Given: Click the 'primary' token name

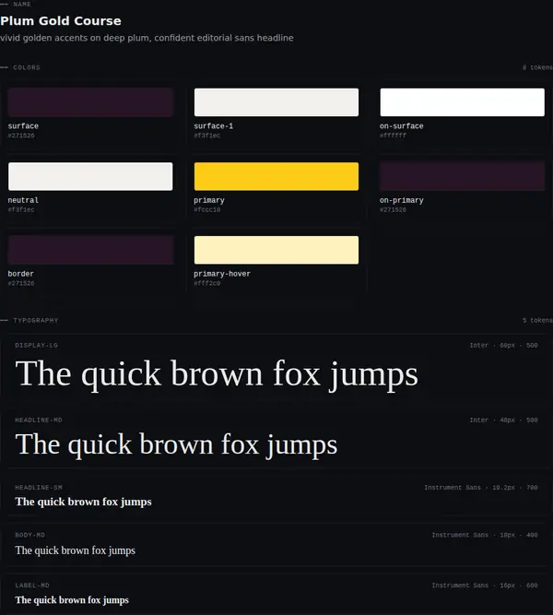Looking at the screenshot, I should click(209, 200).
